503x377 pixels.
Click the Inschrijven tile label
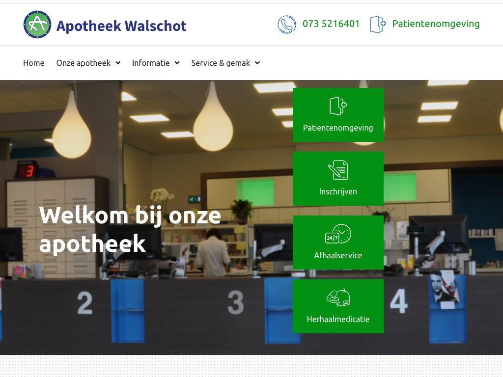point(338,191)
